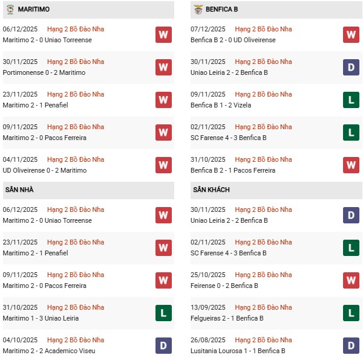
Task: Open league link on the 07/12/2025 match
Action: (263, 29)
